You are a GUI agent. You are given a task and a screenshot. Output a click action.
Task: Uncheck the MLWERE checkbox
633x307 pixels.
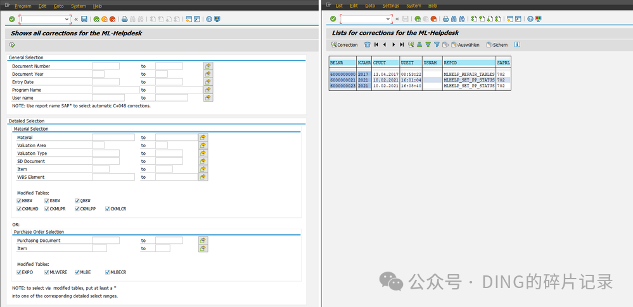[47, 272]
